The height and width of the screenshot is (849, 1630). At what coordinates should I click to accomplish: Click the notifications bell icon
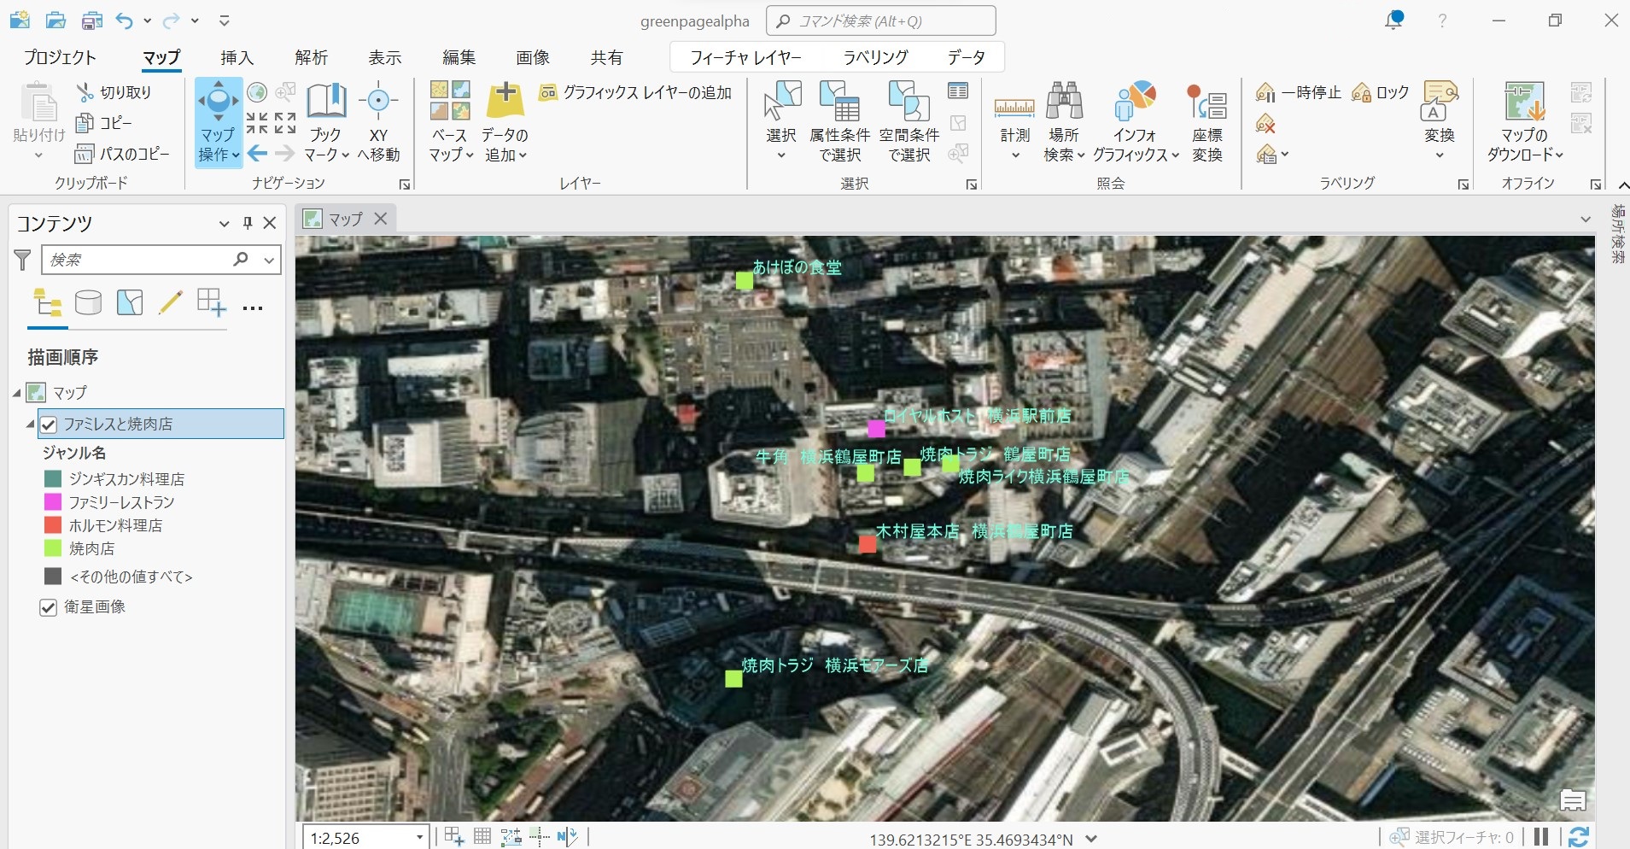1393,20
